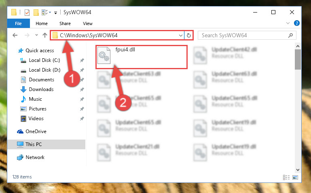Click the Properties quick access toolbar icon
The image size is (311, 193).
click(x=27, y=13)
